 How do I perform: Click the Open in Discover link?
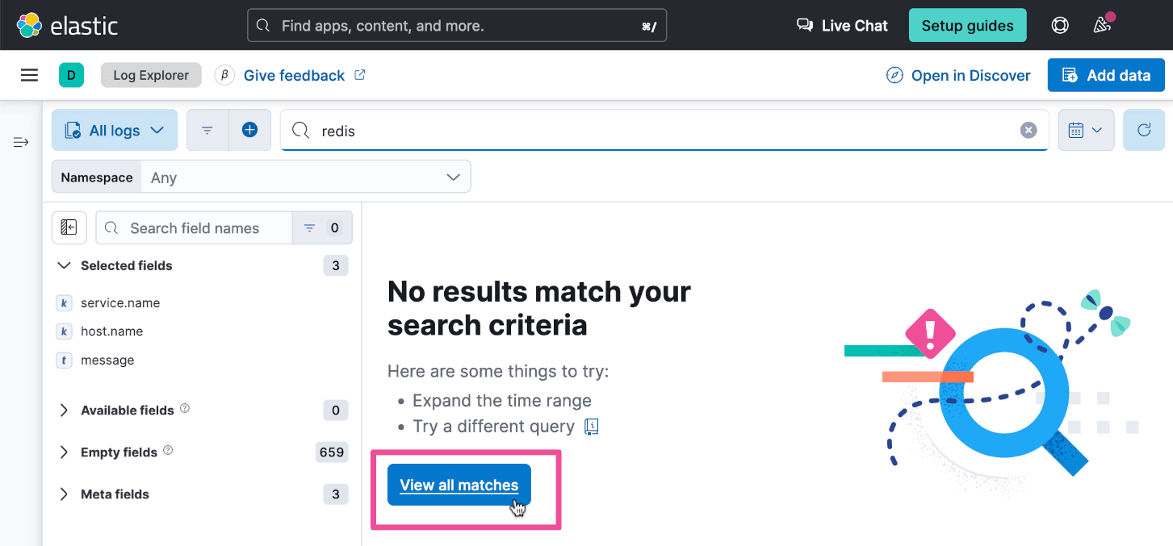click(x=958, y=75)
